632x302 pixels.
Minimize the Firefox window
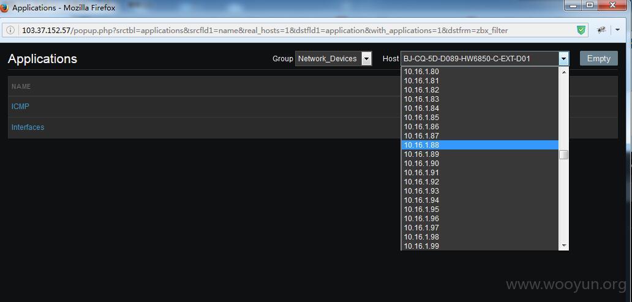coord(573,6)
